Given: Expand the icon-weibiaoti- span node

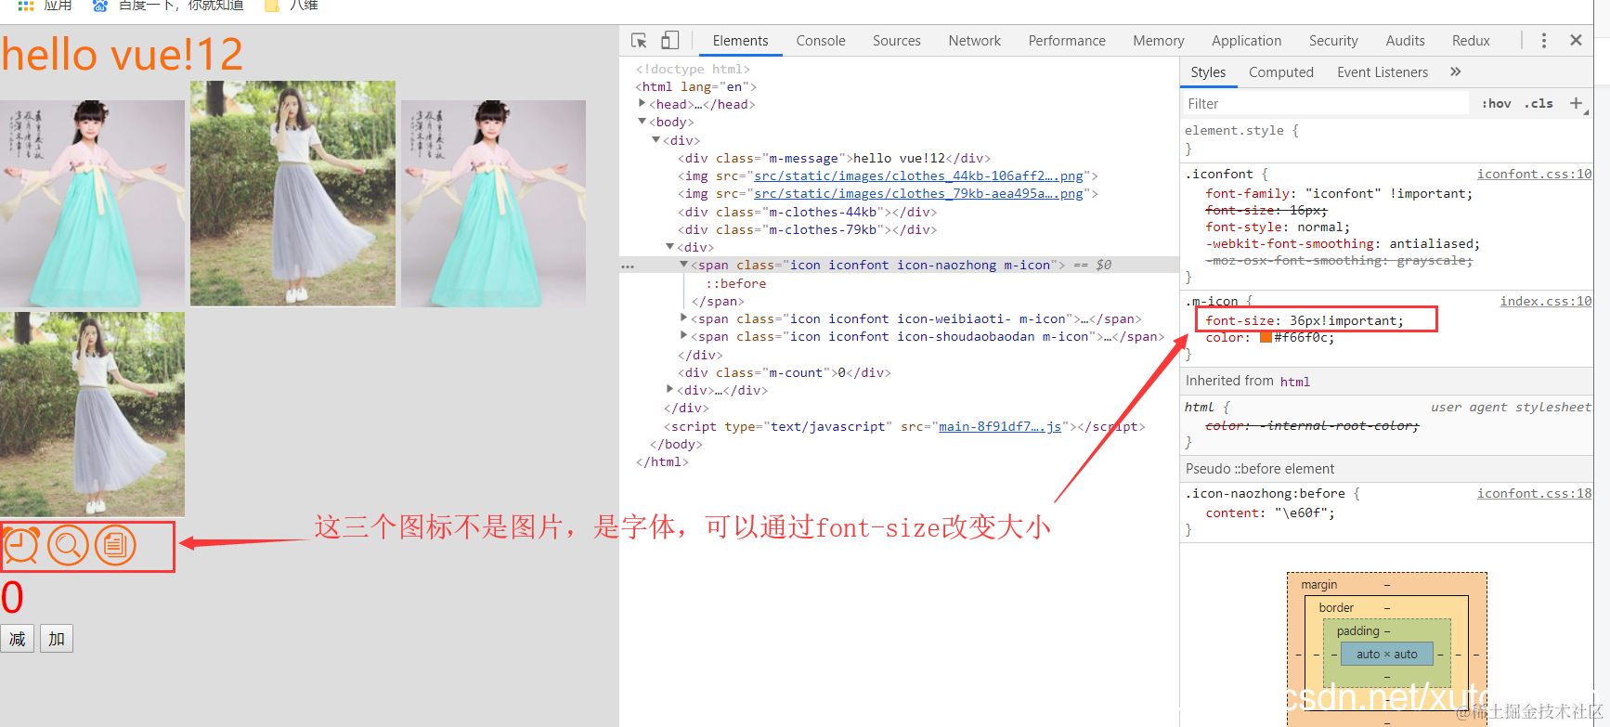Looking at the screenshot, I should click(x=684, y=318).
